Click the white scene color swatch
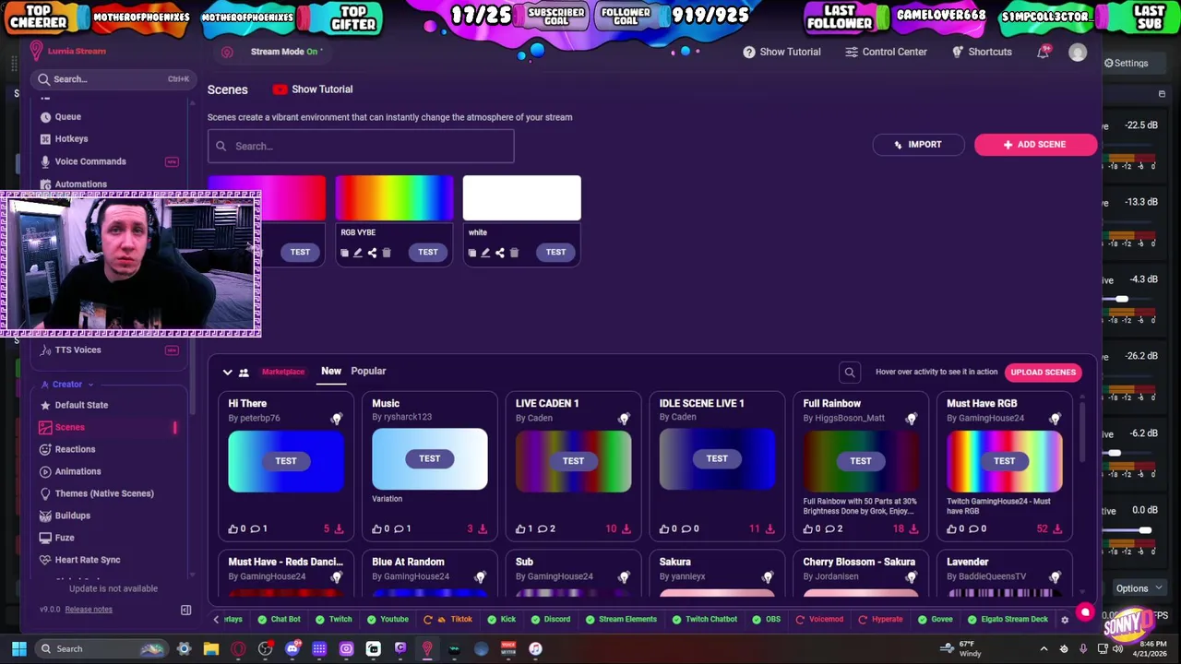Image resolution: width=1181 pixels, height=664 pixels. [x=522, y=199]
